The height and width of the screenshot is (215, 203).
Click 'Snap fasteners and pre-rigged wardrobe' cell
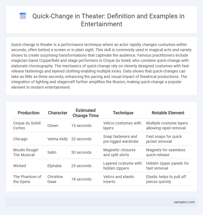[x=123, y=139]
